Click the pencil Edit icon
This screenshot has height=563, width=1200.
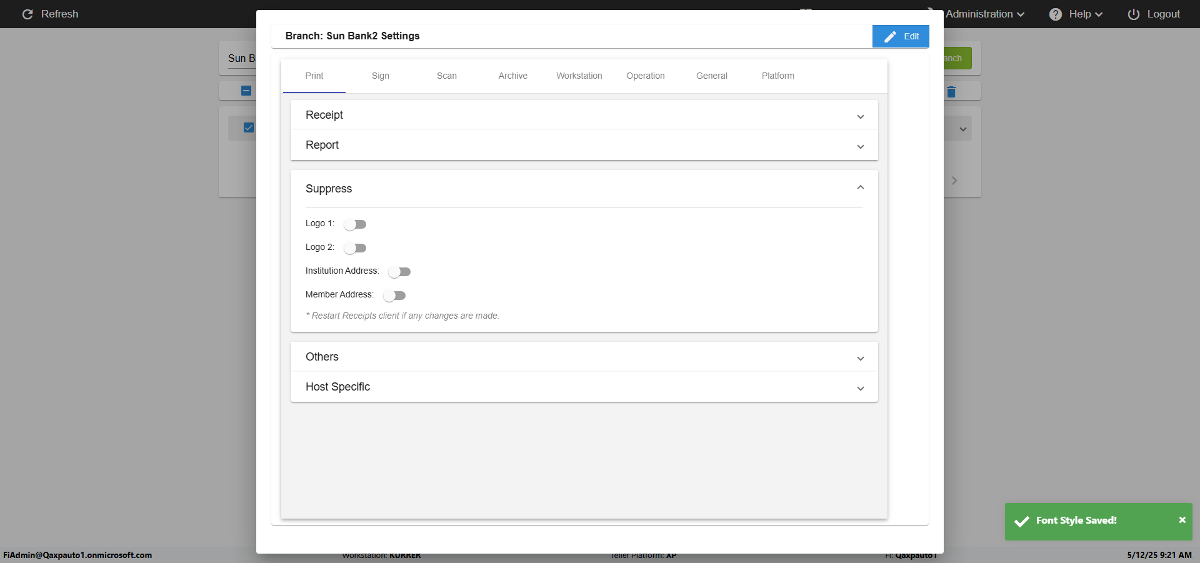click(x=890, y=37)
